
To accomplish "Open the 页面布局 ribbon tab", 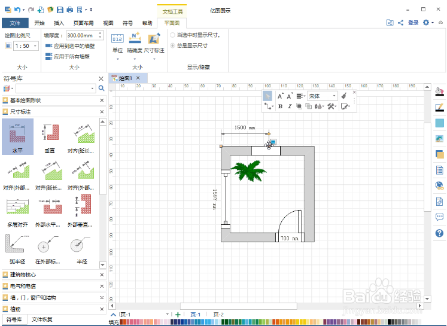I will (83, 23).
